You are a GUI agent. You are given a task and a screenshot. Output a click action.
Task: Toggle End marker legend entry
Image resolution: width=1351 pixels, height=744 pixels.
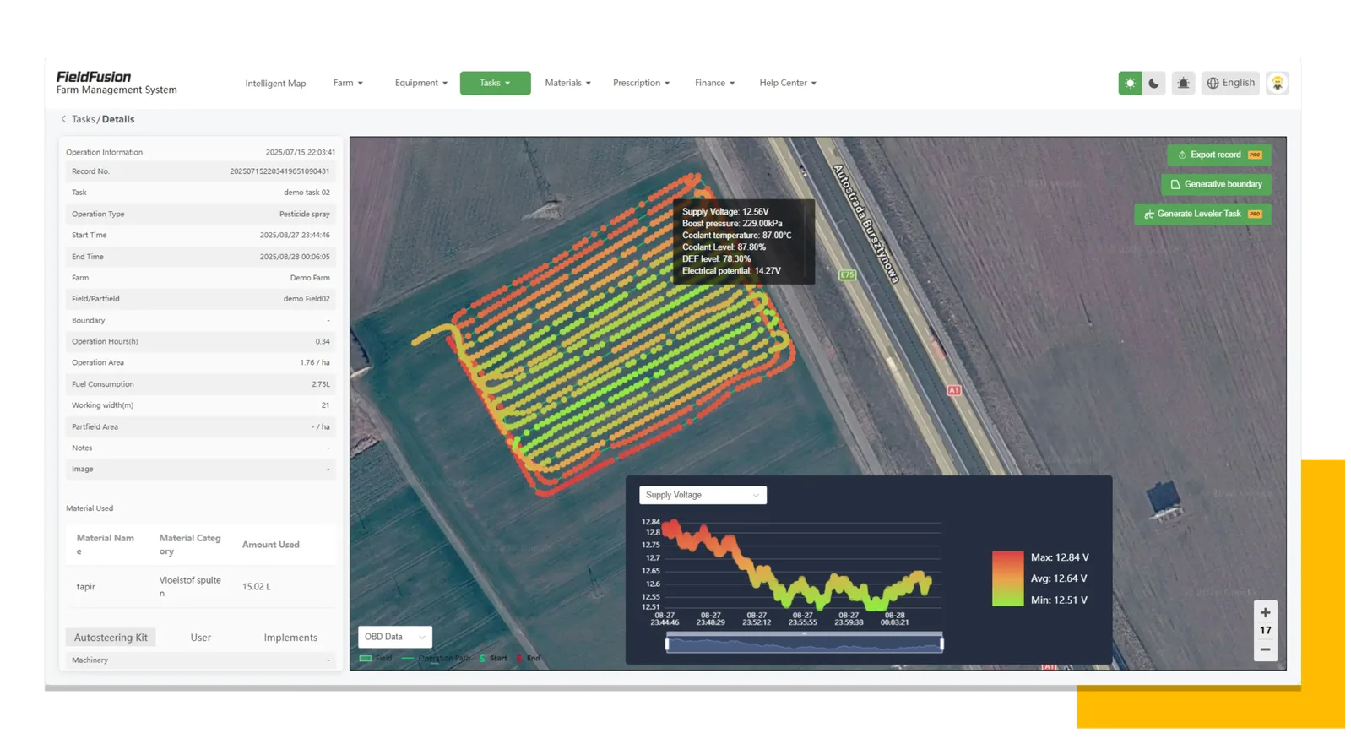(x=529, y=659)
